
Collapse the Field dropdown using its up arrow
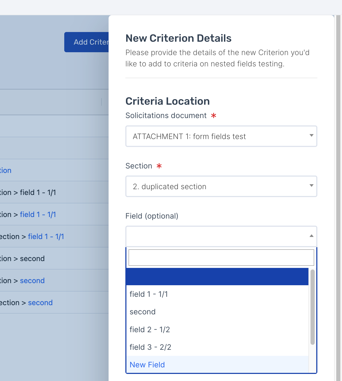(311, 236)
